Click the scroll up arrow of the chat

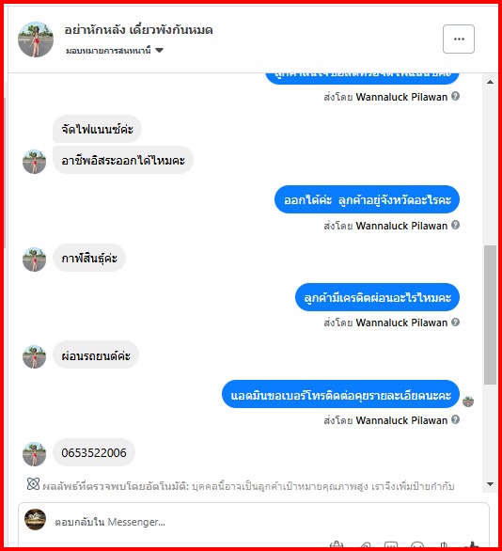[x=490, y=82]
